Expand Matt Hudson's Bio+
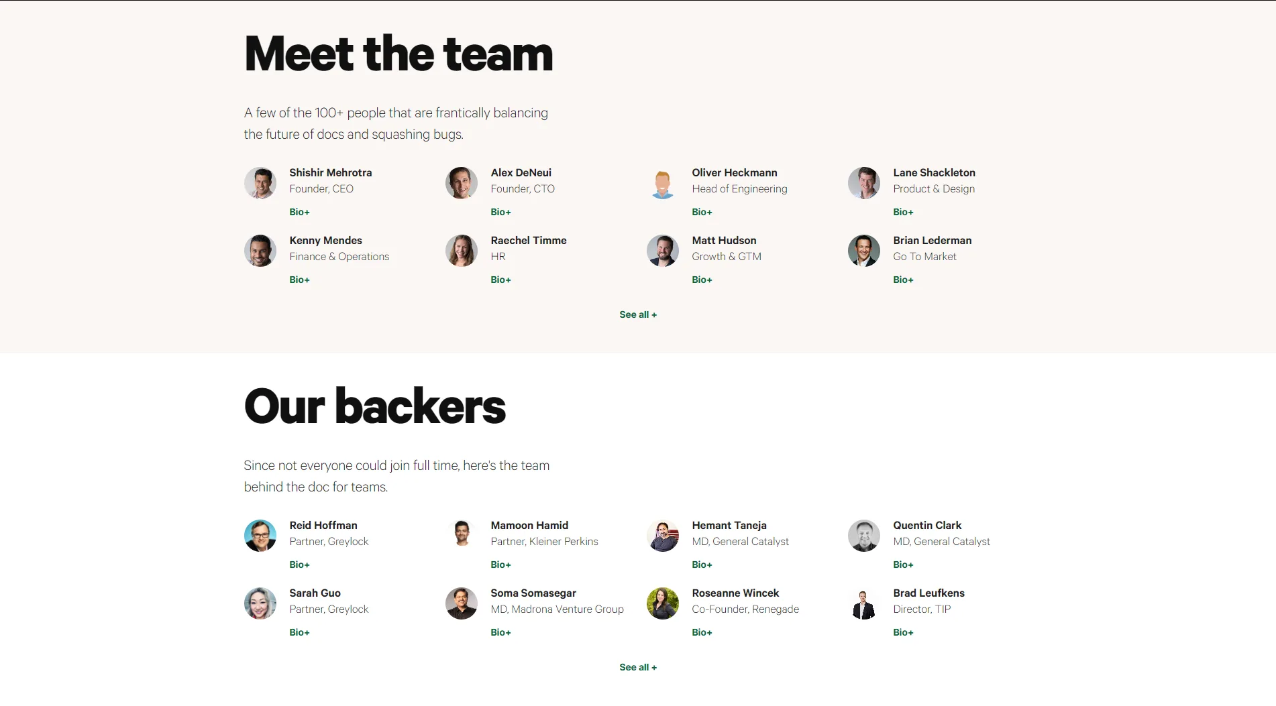This screenshot has width=1276, height=706. coord(702,280)
